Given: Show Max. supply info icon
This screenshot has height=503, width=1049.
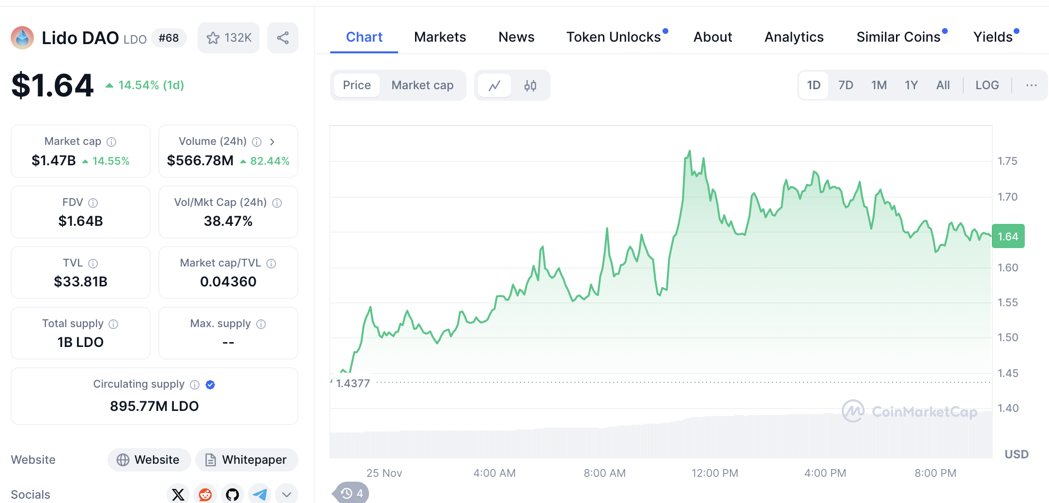Looking at the screenshot, I should [261, 324].
